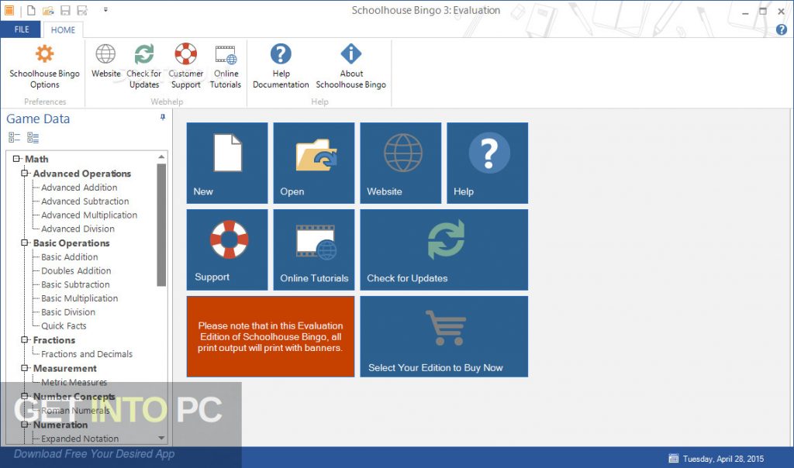Select Doubles Addition in tree
This screenshot has height=468, width=794.
76,270
